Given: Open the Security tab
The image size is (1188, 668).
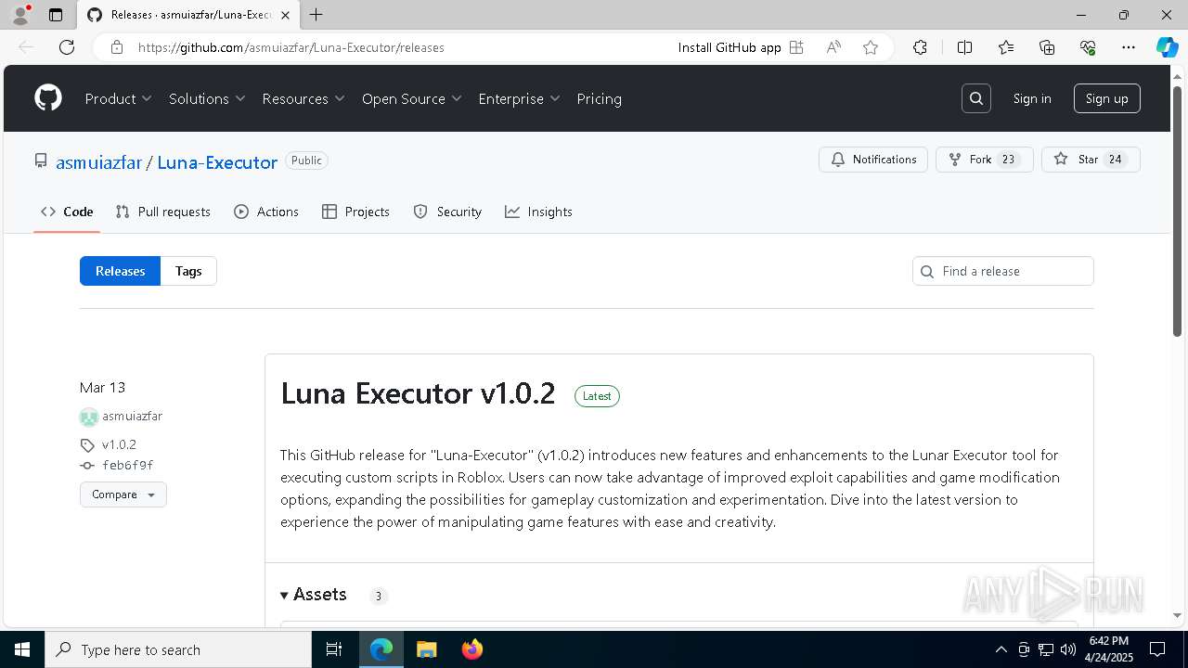Looking at the screenshot, I should coord(447,212).
